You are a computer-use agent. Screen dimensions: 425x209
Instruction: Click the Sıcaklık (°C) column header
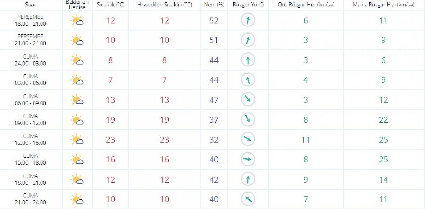(110, 5)
